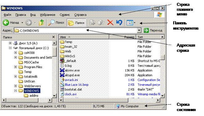Select the alcupd.exe application icon
This screenshot has width=204, height=116.
tap(62, 75)
